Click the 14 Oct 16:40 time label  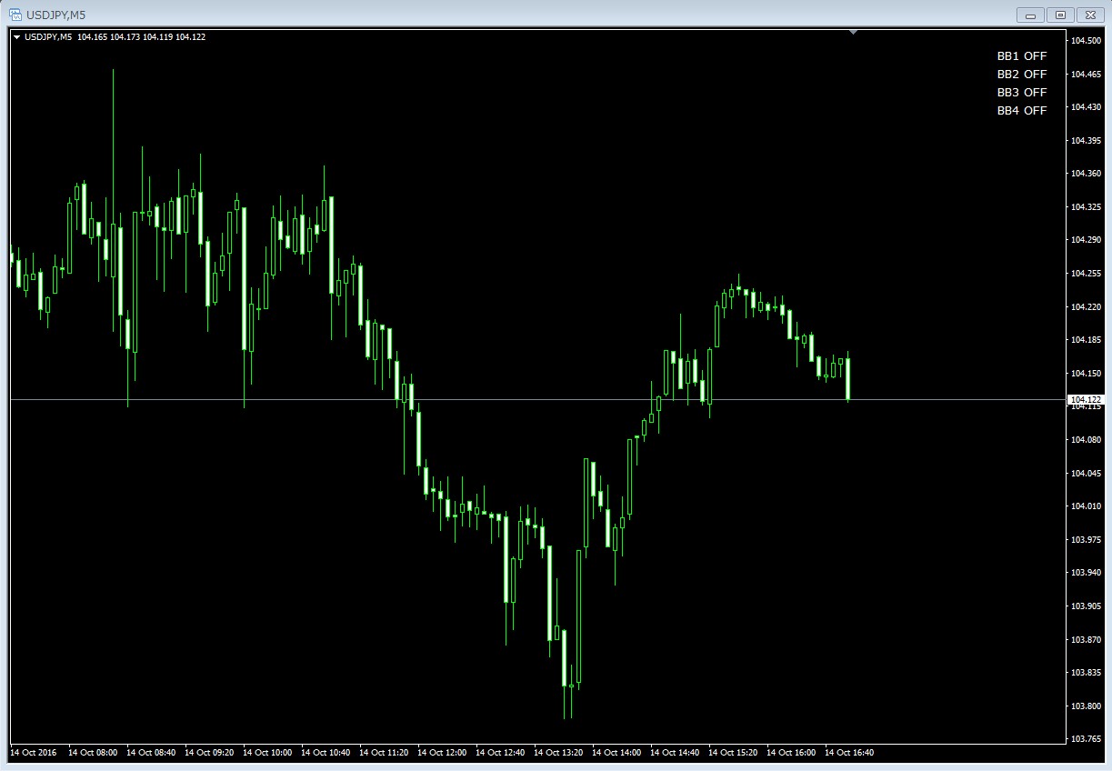[849, 753]
